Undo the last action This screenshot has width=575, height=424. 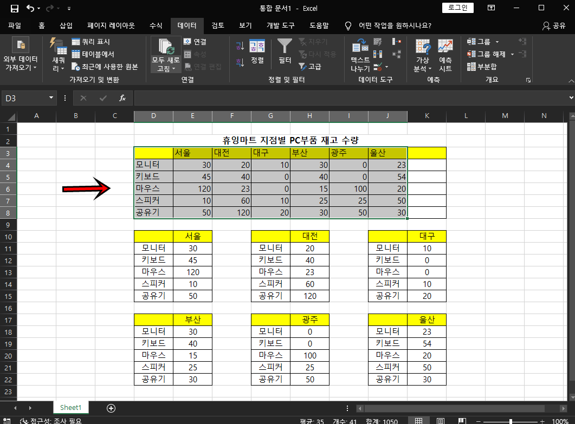pos(30,9)
